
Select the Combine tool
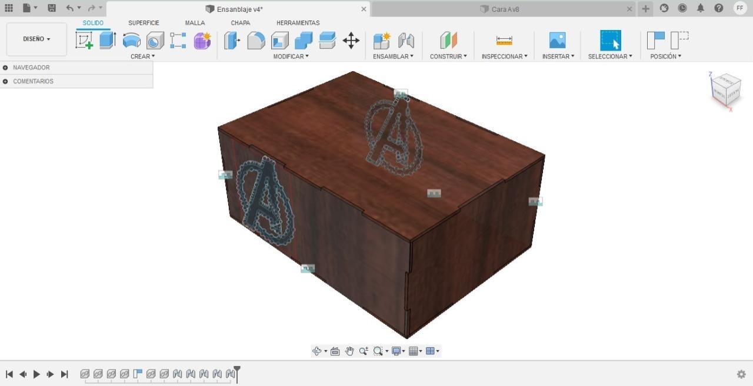pyautogui.click(x=303, y=40)
